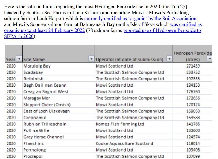Select the Kames Fish Farming Ltd cell
Viewport: 218px width, 159px height.
pyautogui.click(x=120, y=124)
